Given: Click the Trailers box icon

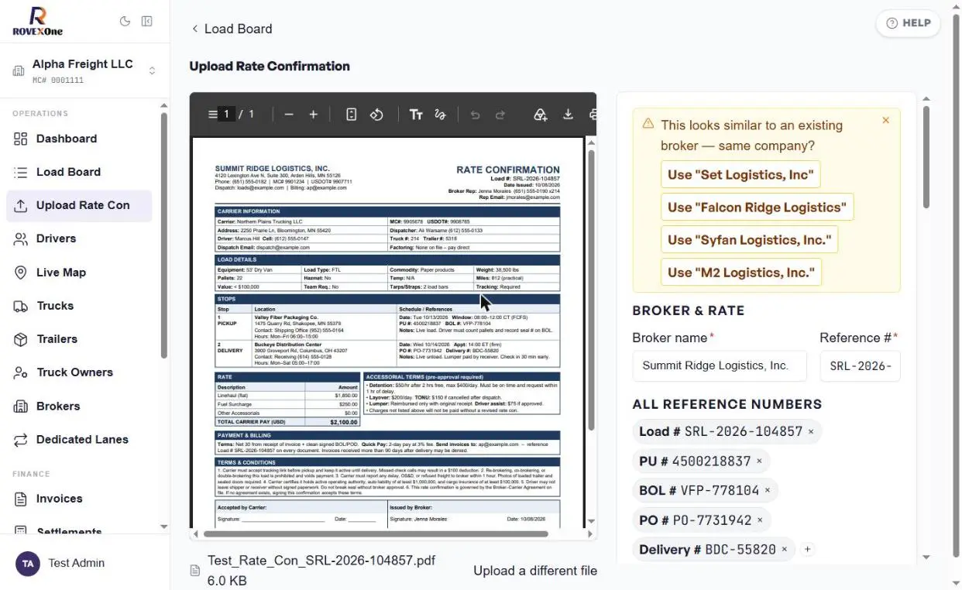Looking at the screenshot, I should pos(21,339).
